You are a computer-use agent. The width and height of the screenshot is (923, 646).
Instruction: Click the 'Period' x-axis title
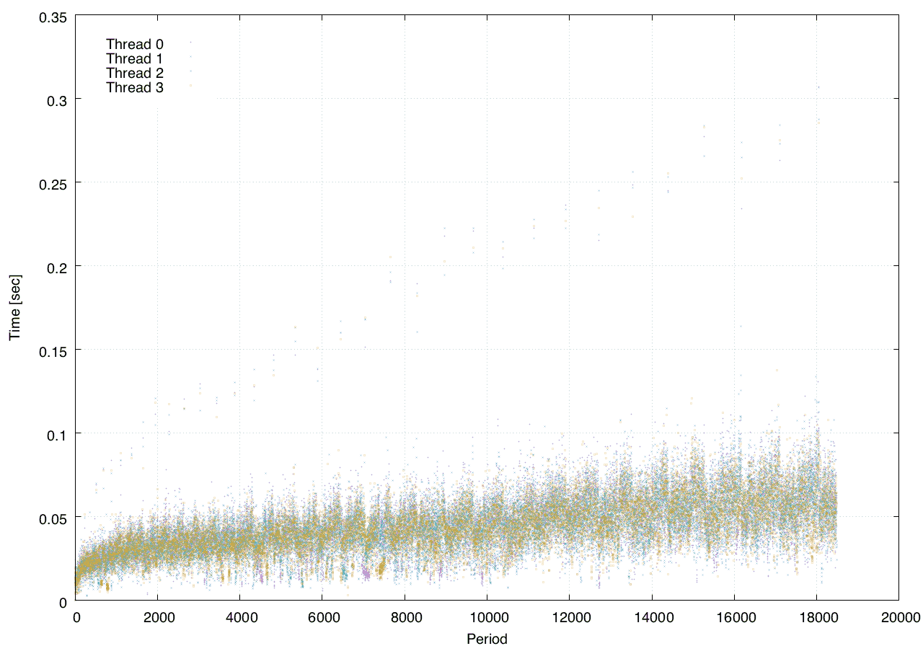487,638
